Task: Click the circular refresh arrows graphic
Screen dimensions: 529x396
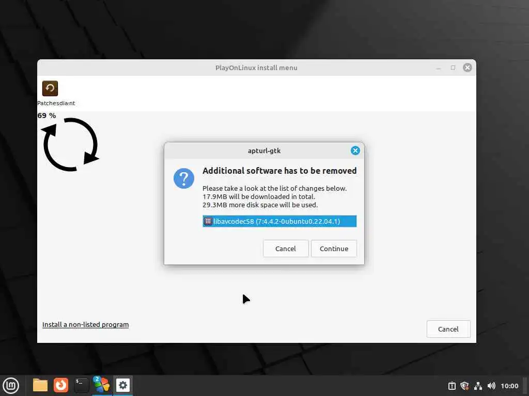Action: click(x=70, y=145)
